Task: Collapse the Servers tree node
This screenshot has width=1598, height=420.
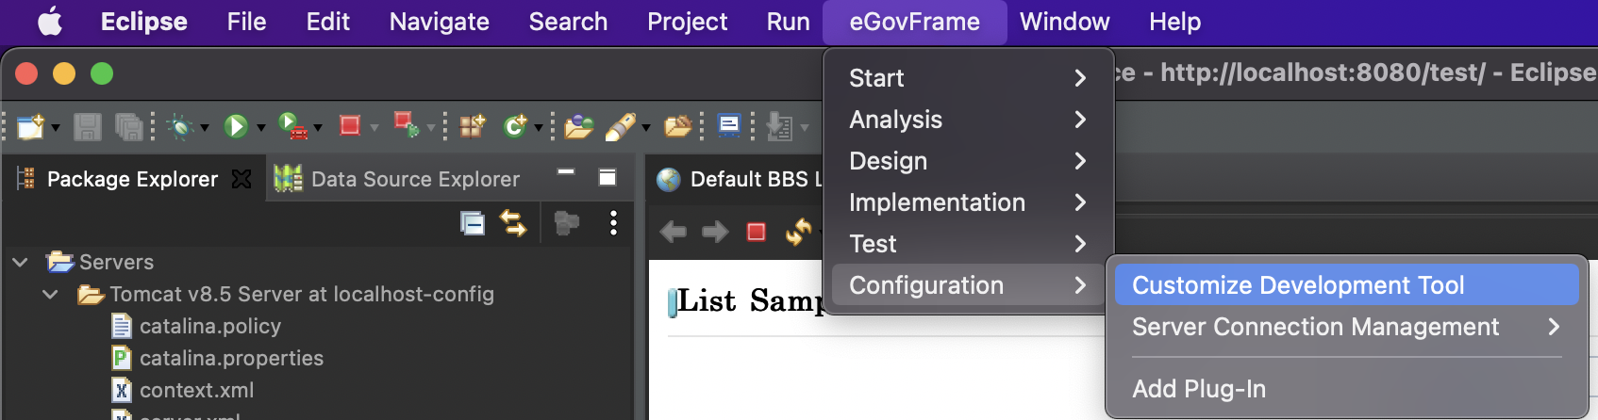Action: coord(21,262)
